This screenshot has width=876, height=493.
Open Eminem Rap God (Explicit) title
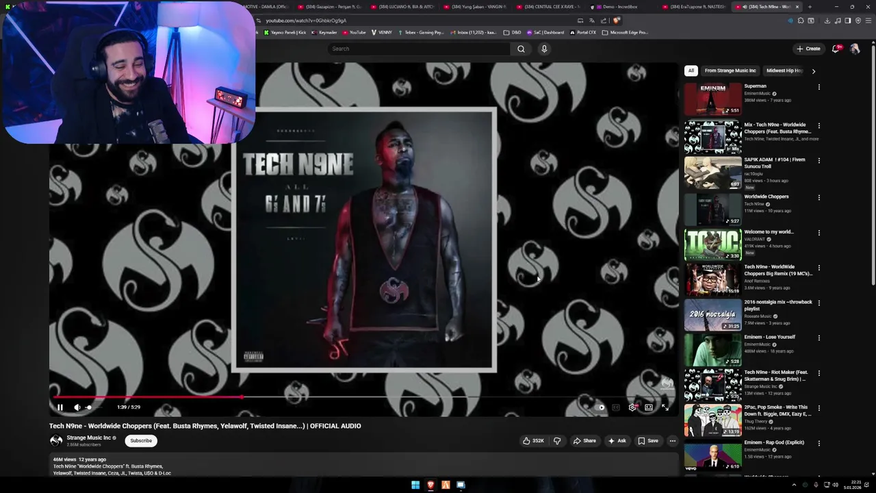pyautogui.click(x=773, y=442)
